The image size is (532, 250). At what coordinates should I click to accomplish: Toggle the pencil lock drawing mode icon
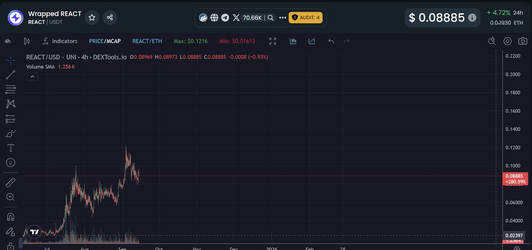11,231
